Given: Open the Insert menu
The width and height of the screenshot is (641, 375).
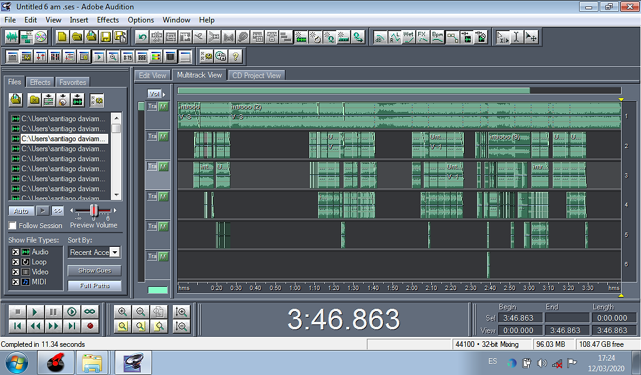Looking at the screenshot, I should [x=79, y=19].
